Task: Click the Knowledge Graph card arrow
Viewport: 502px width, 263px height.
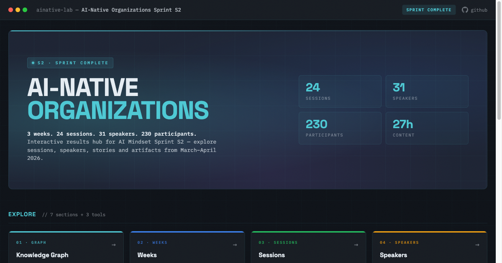Action: pyautogui.click(x=114, y=245)
